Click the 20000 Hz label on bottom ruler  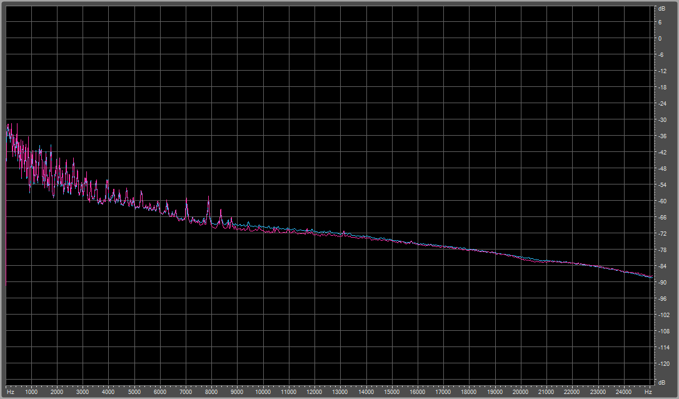point(521,391)
